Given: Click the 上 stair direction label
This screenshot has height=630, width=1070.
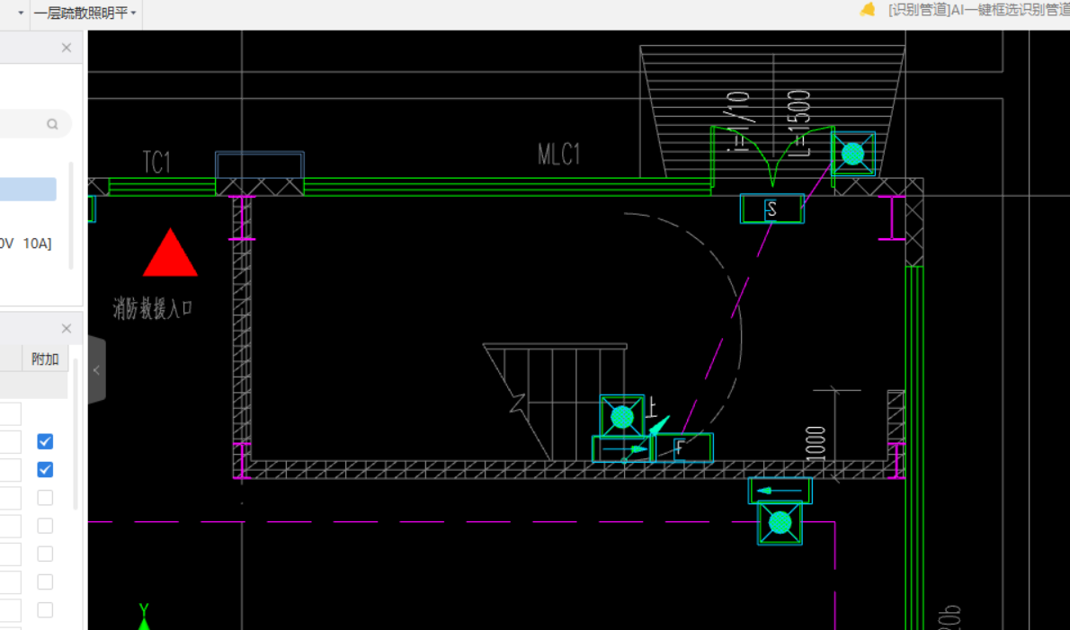Looking at the screenshot, I should click(651, 408).
